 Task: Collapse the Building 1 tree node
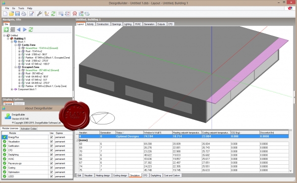point(8,38)
